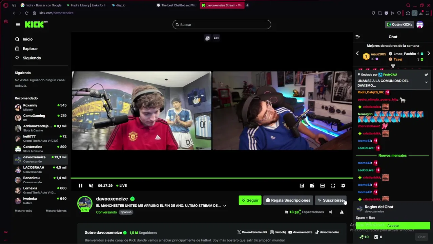Open picture-in-picture mini player
Image resolution: width=433 pixels, height=244 pixels.
tap(302, 186)
